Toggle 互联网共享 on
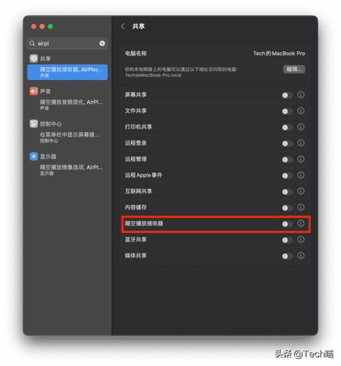The image size is (341, 366). point(287,192)
